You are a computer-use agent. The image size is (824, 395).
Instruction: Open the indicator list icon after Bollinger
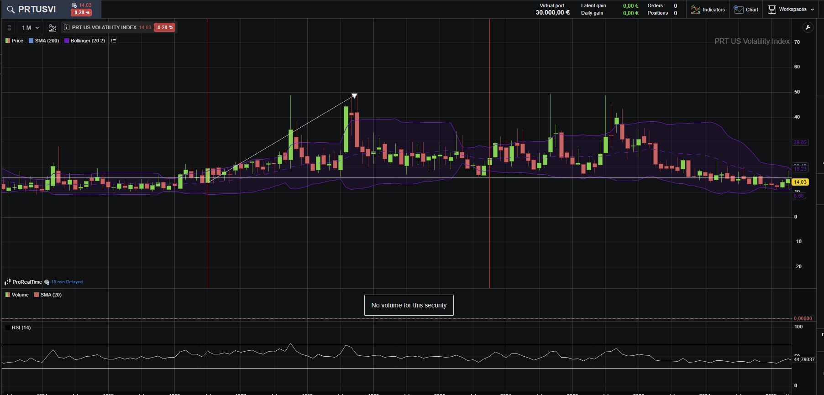114,41
